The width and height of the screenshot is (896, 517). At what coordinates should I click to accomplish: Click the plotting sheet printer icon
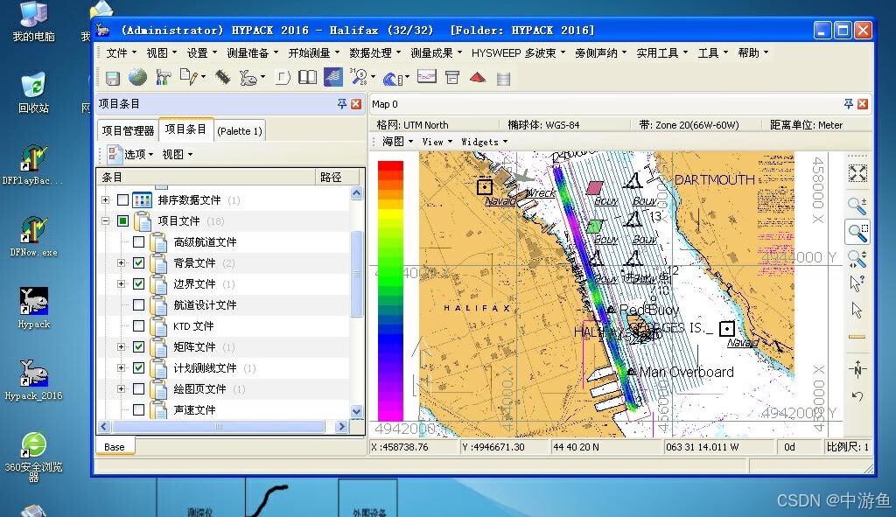pyautogui.click(x=452, y=77)
